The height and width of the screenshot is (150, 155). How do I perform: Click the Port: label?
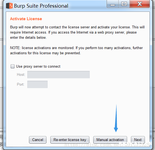(x=21, y=85)
